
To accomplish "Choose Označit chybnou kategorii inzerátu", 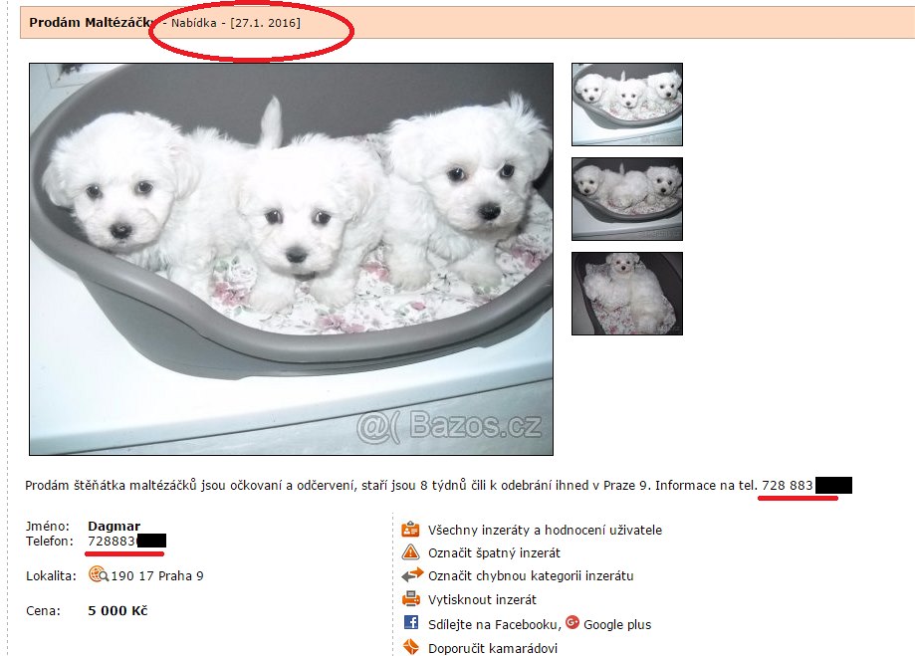I will 531,576.
